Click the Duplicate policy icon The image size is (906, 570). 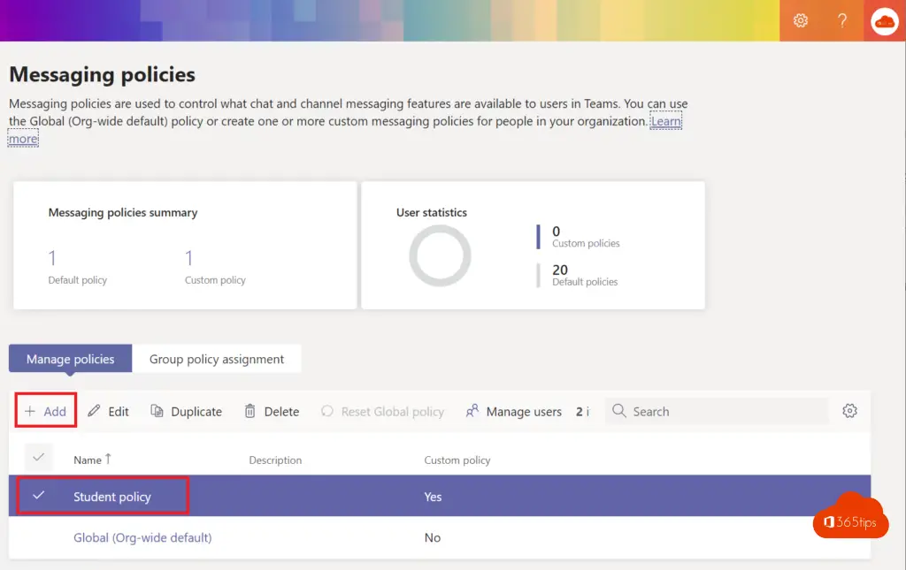pos(157,412)
